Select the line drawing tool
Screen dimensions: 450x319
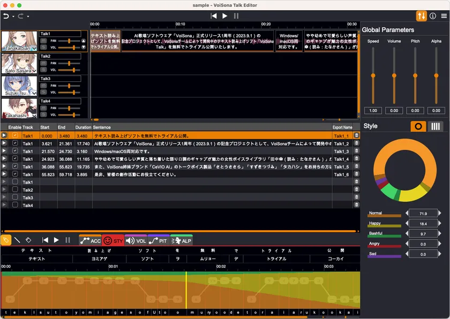17,240
